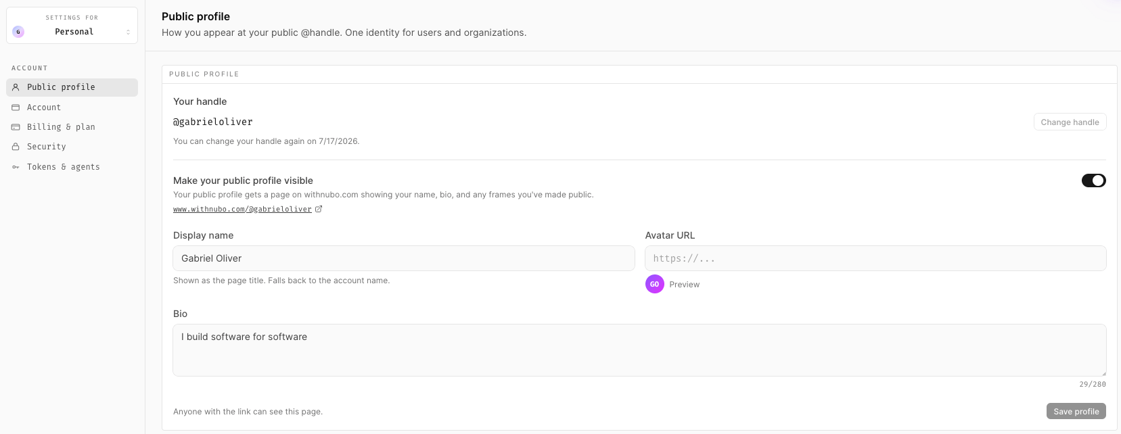Click the Save profile button
This screenshot has width=1121, height=434.
pyautogui.click(x=1076, y=411)
